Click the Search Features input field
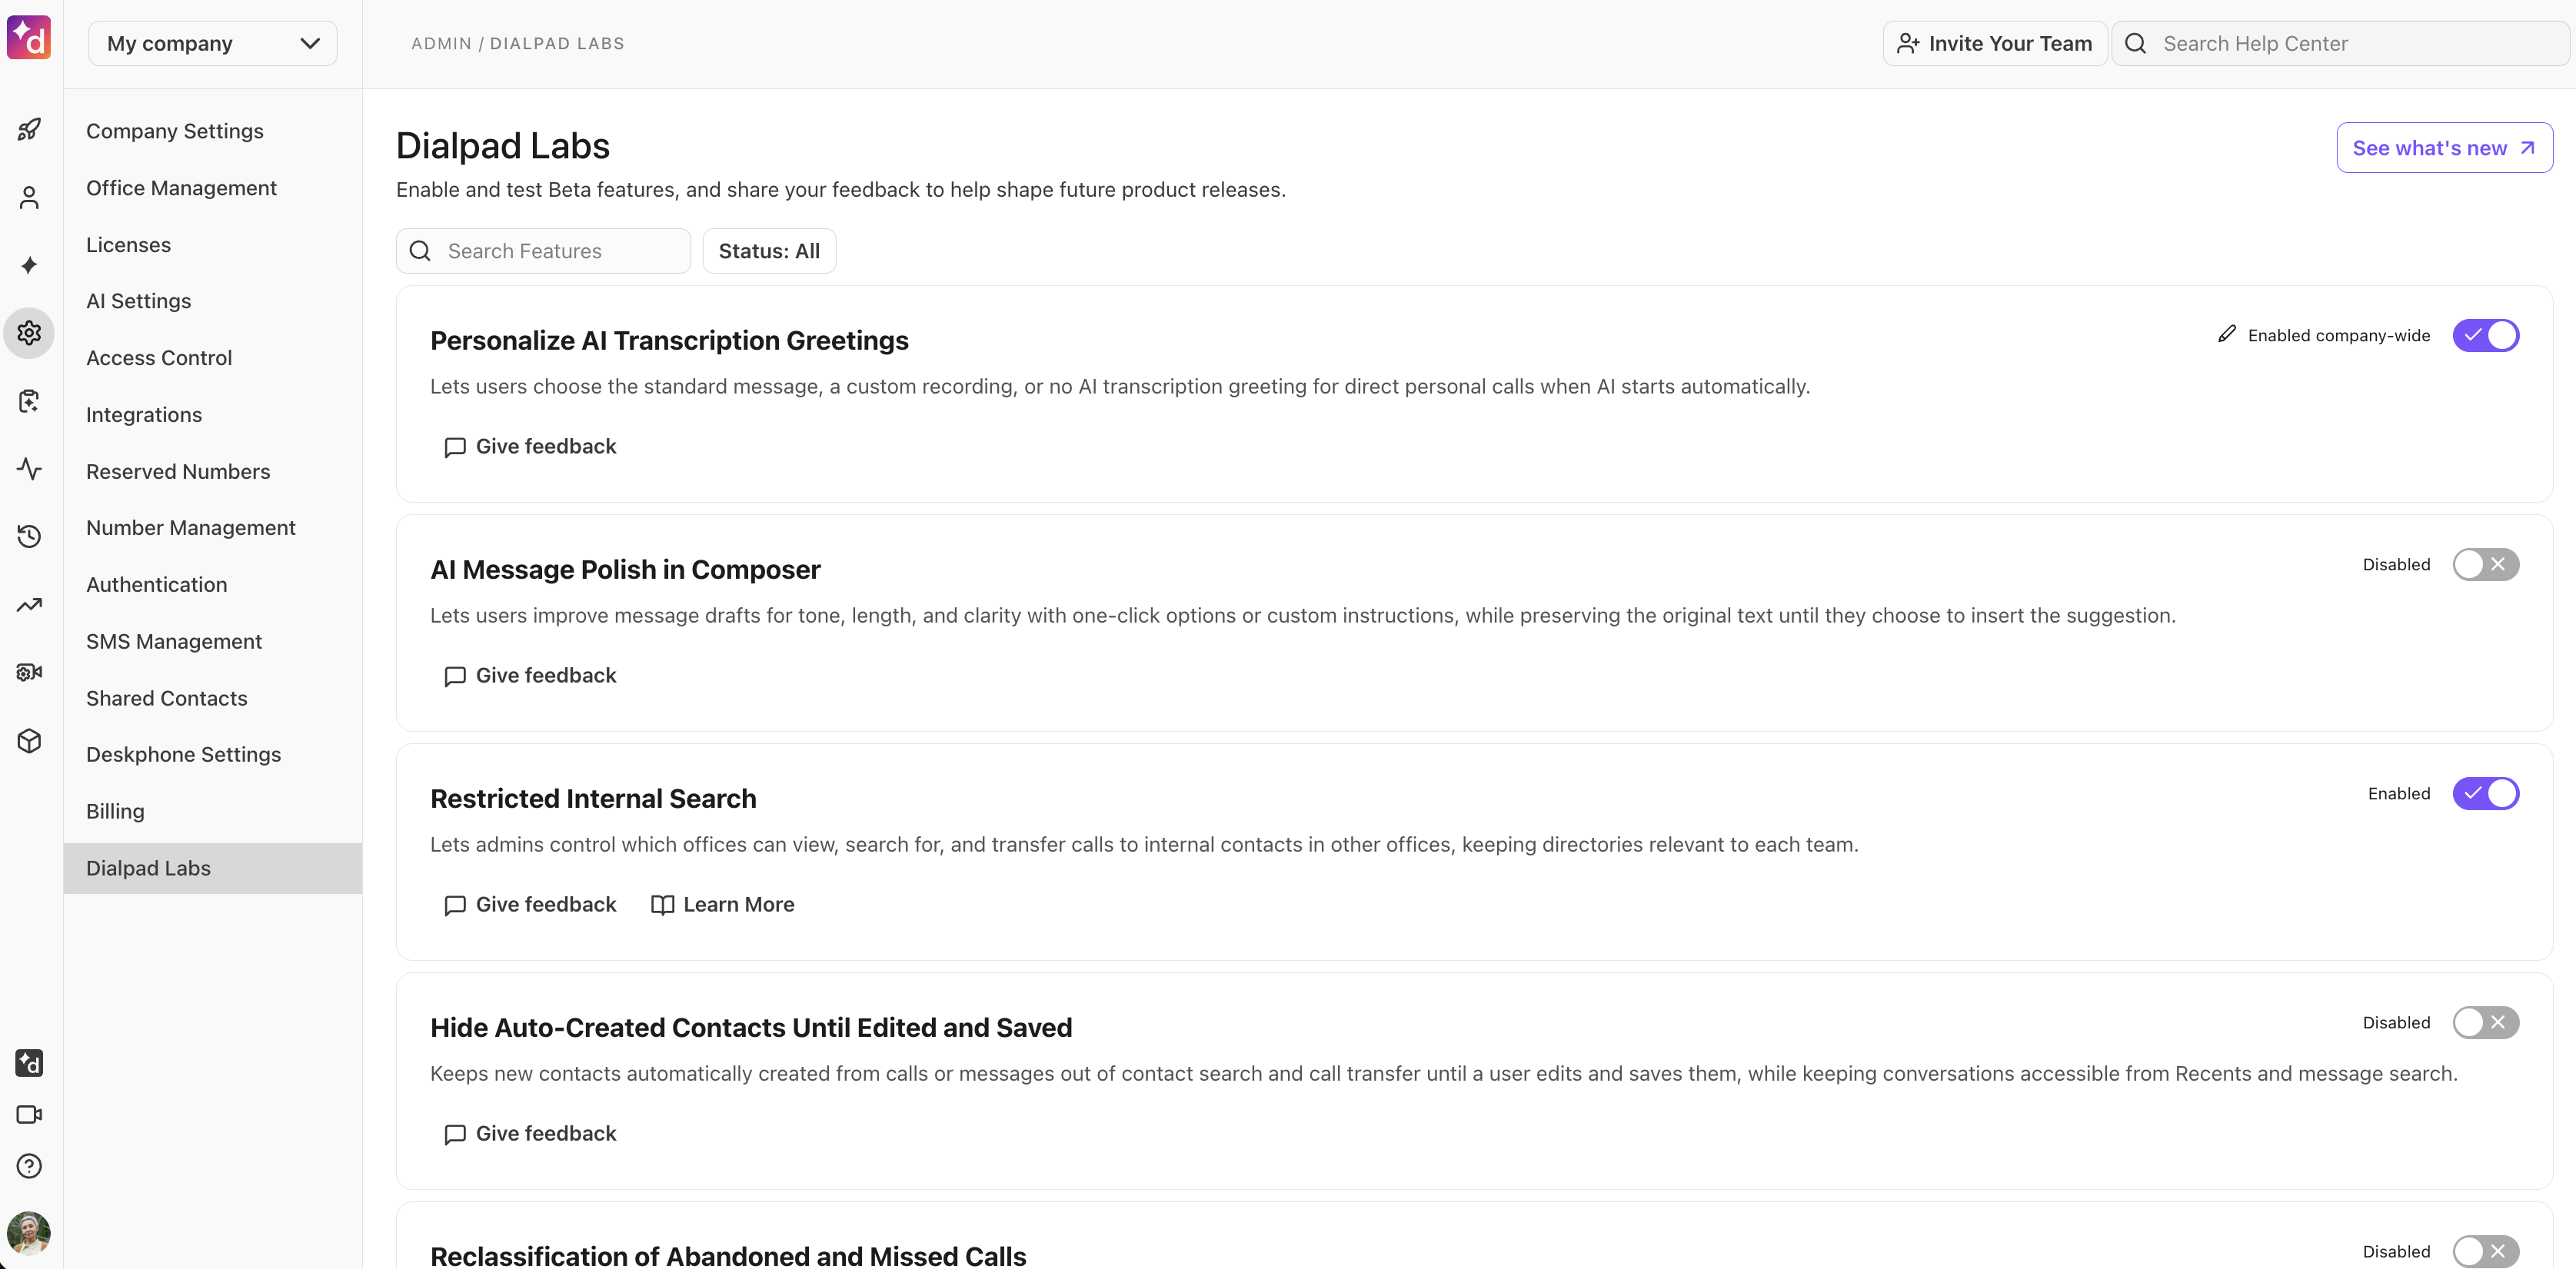This screenshot has height=1269, width=2576. pos(543,251)
